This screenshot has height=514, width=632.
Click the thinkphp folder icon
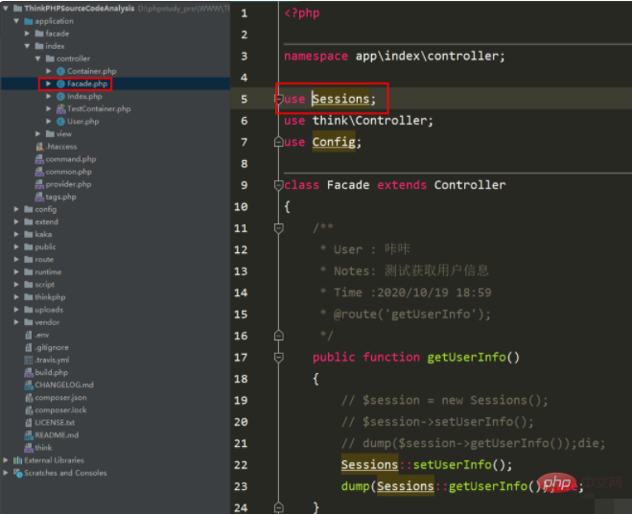pyautogui.click(x=29, y=297)
